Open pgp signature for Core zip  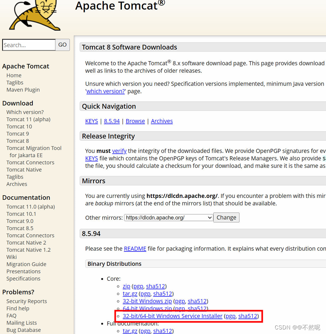(138, 287)
